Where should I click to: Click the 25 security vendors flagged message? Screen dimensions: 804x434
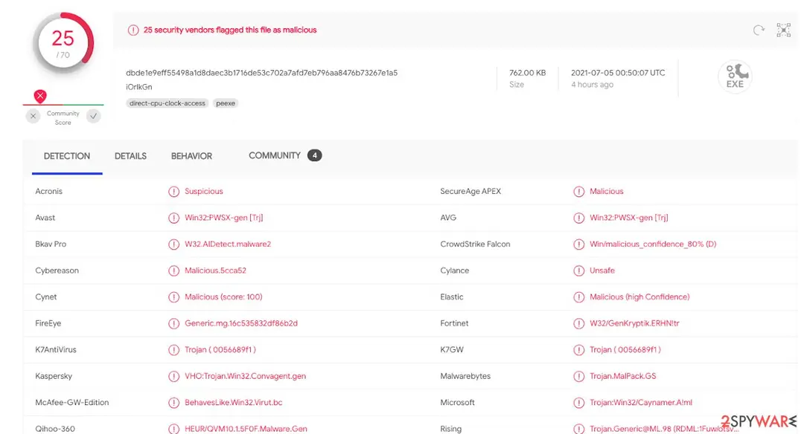coord(230,30)
